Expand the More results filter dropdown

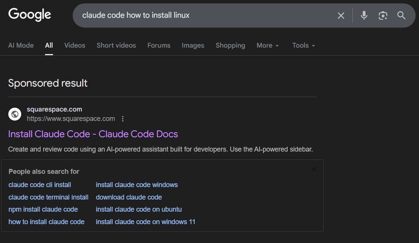tap(267, 45)
